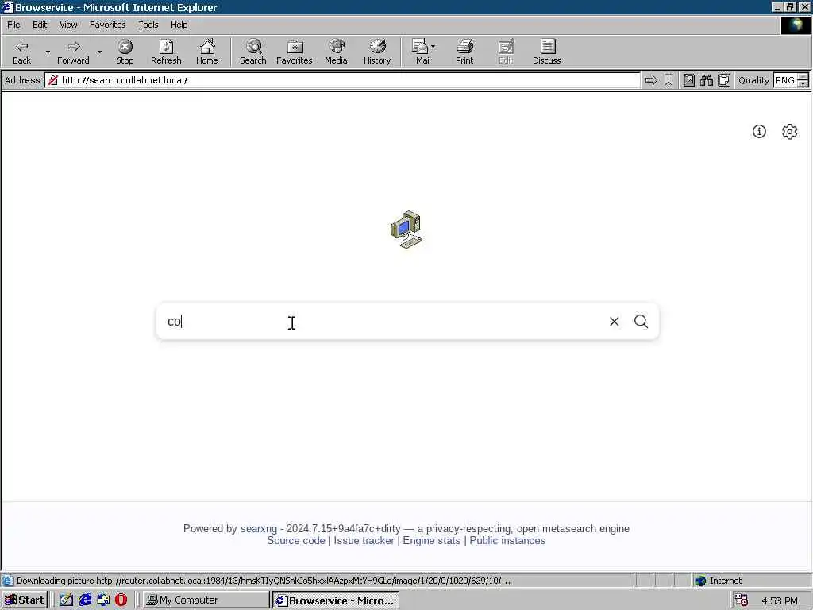Select Browservice taskbar button
The width and height of the screenshot is (813, 610).
[336, 600]
